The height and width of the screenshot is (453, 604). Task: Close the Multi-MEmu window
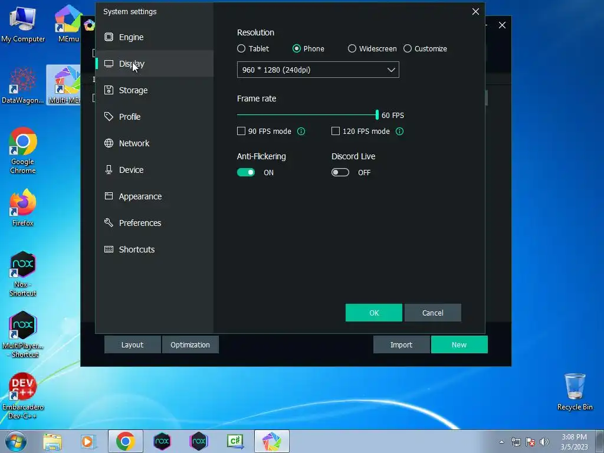pos(503,25)
